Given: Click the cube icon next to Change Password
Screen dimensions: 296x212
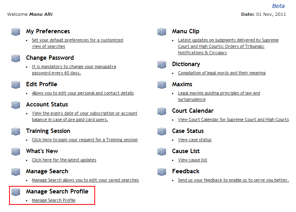Looking at the screenshot, I should pyautogui.click(x=16, y=58).
